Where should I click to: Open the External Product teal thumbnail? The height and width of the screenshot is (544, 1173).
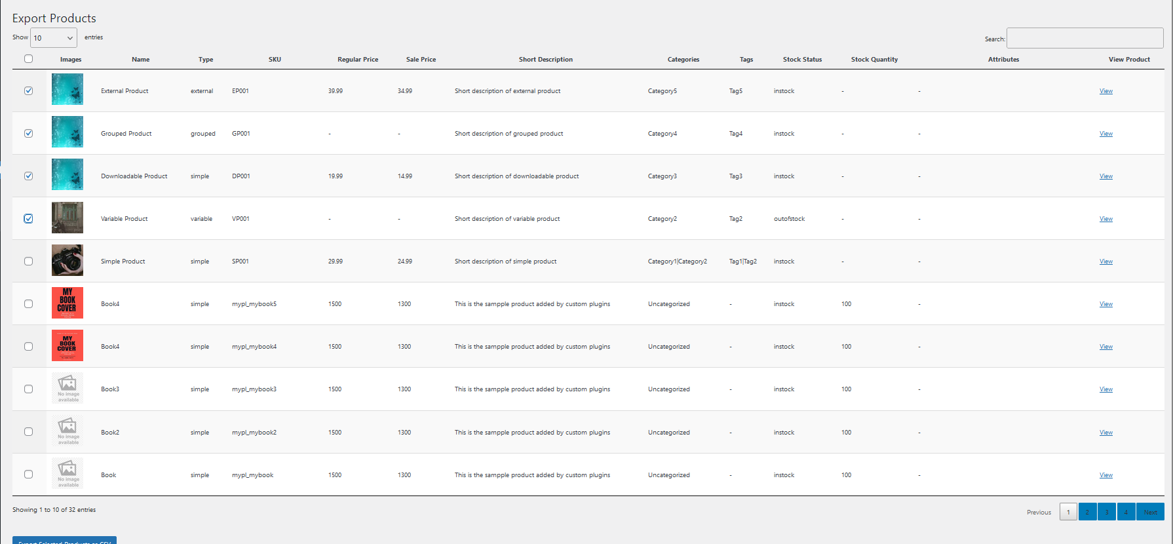click(x=67, y=89)
